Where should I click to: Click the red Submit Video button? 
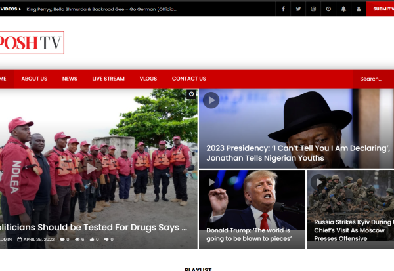point(380,9)
